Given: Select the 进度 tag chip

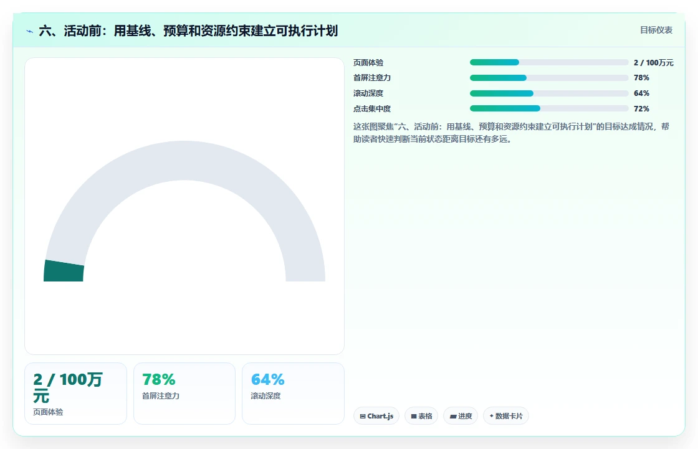Looking at the screenshot, I should coord(461,416).
